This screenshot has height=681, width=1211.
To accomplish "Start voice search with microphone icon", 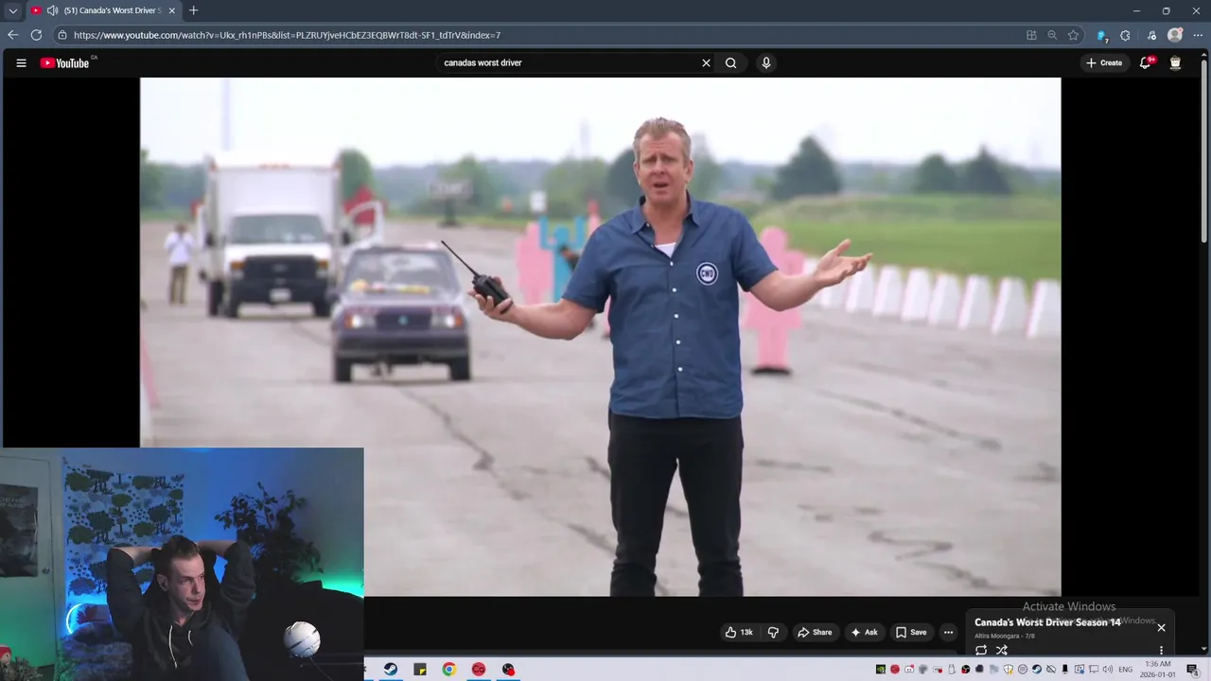I will tap(766, 63).
